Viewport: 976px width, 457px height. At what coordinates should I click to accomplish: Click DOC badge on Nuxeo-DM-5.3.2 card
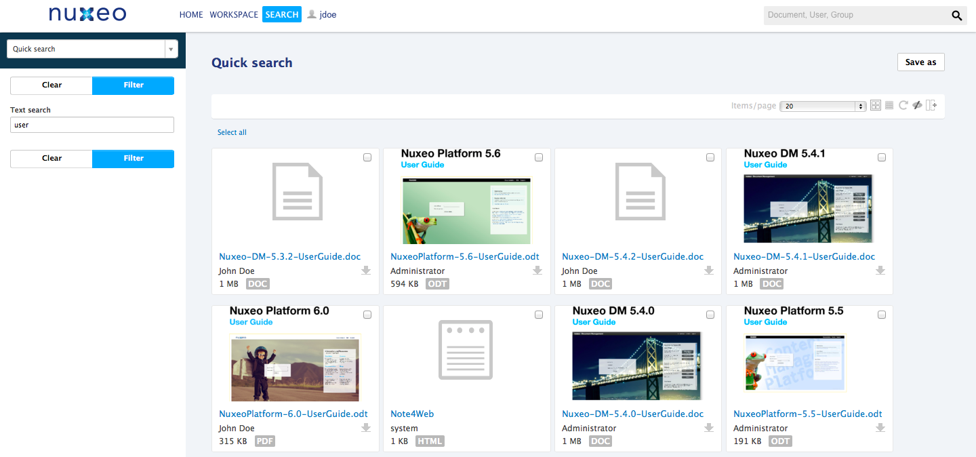click(x=258, y=284)
